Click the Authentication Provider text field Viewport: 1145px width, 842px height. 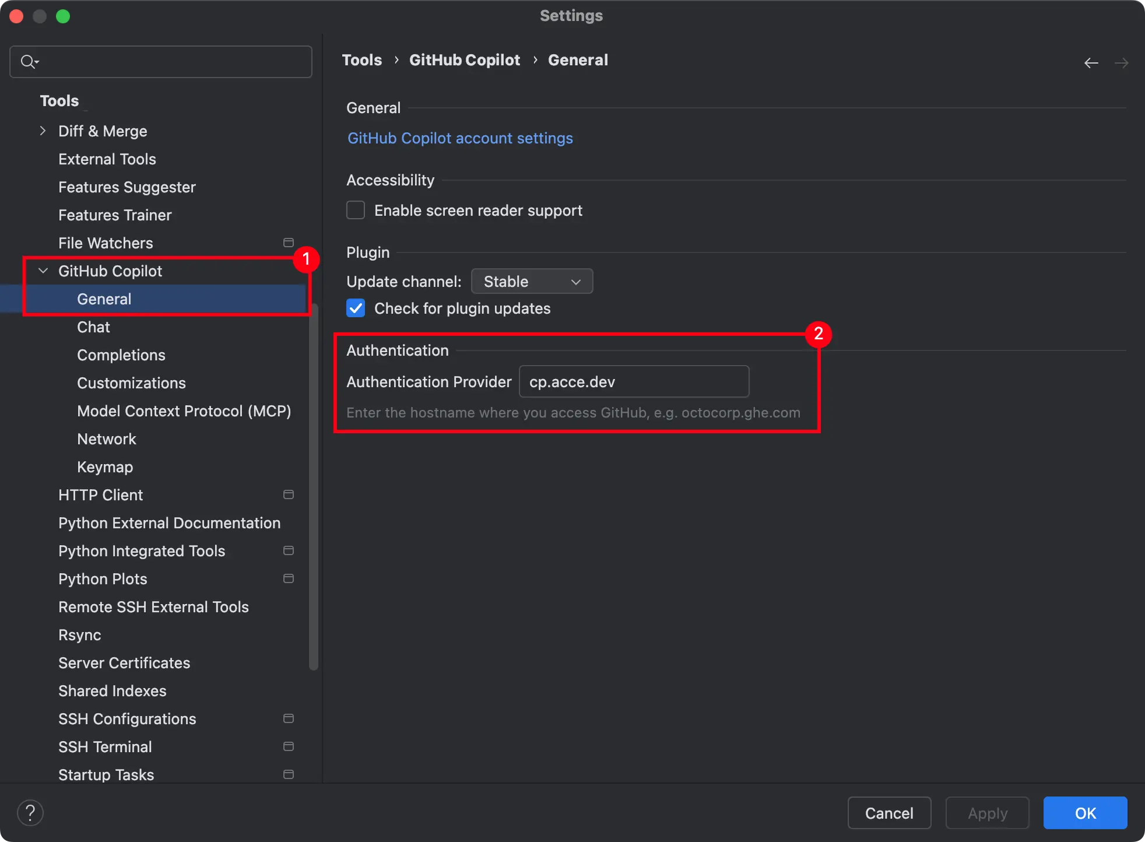[x=634, y=382]
